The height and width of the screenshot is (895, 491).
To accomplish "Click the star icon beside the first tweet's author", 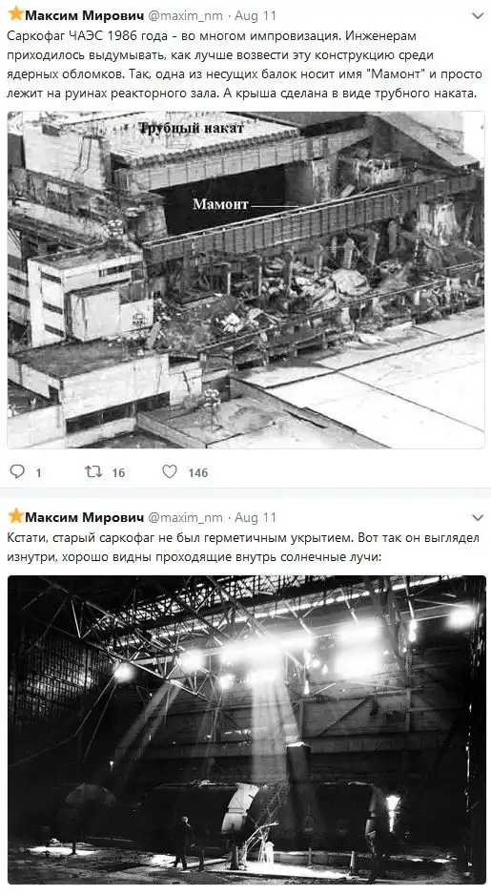I will click(x=15, y=13).
